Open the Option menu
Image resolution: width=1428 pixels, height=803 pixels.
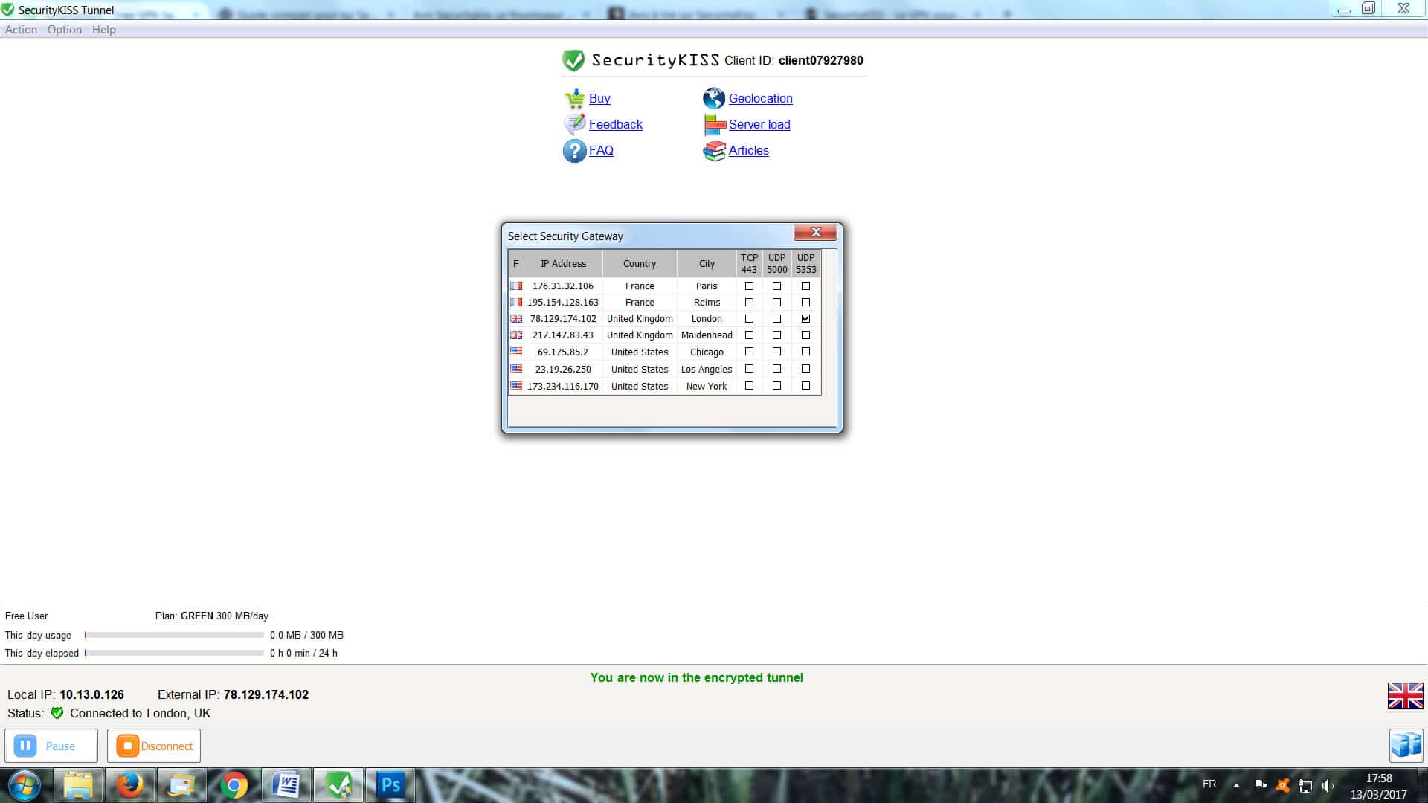(x=65, y=30)
